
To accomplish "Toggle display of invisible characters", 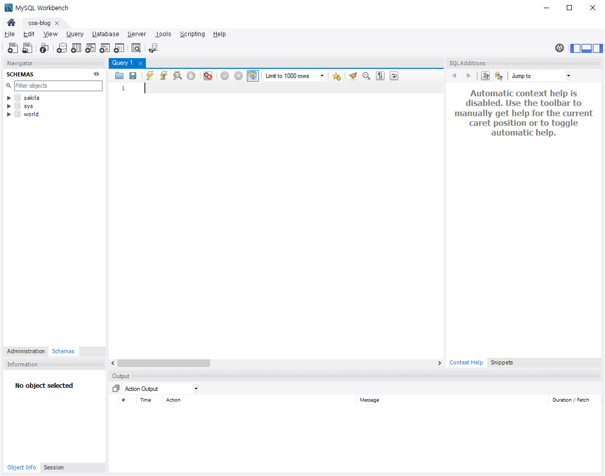I will click(x=380, y=76).
